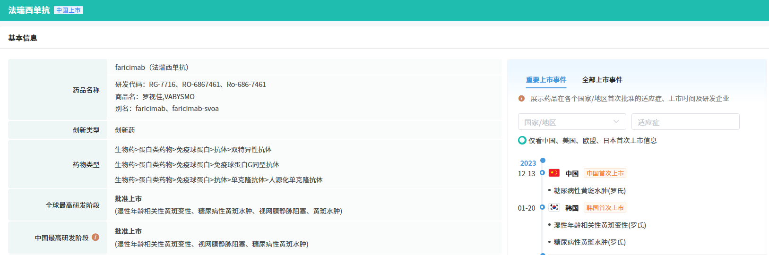
Task: Click drug type line ending 双特异性抗体
Action: [193, 150]
